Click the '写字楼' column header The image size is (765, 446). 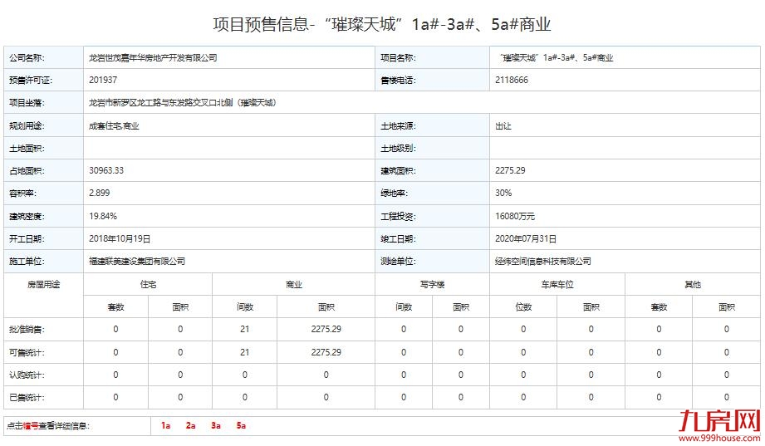[x=432, y=285]
